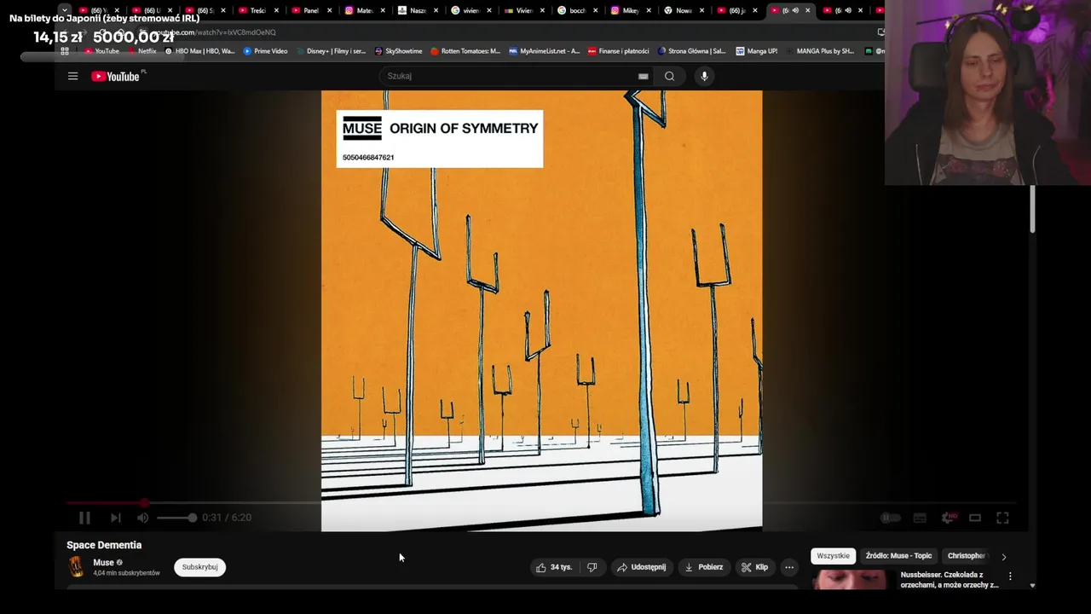Open options for Nussbeisser video
1091x614 pixels.
pos(1010,576)
